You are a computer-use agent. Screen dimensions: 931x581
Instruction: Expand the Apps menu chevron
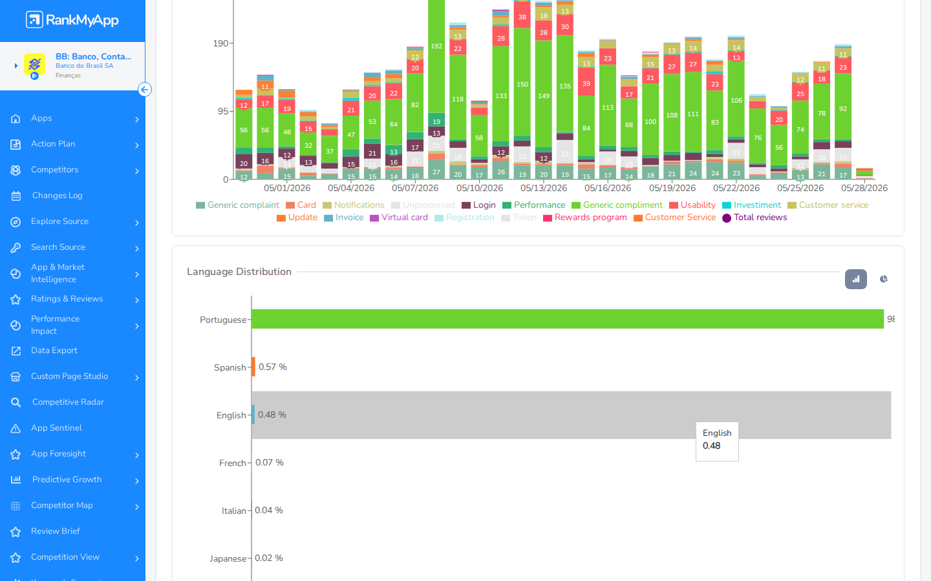pos(137,119)
